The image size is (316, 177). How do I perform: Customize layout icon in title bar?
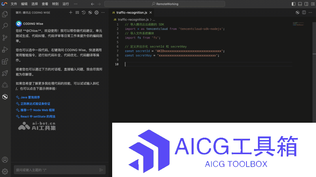pos(313,4)
